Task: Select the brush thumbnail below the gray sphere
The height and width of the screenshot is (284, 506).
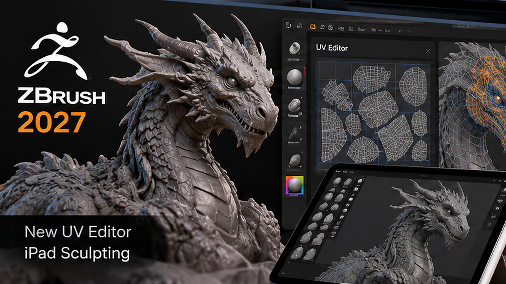Action: click(294, 105)
